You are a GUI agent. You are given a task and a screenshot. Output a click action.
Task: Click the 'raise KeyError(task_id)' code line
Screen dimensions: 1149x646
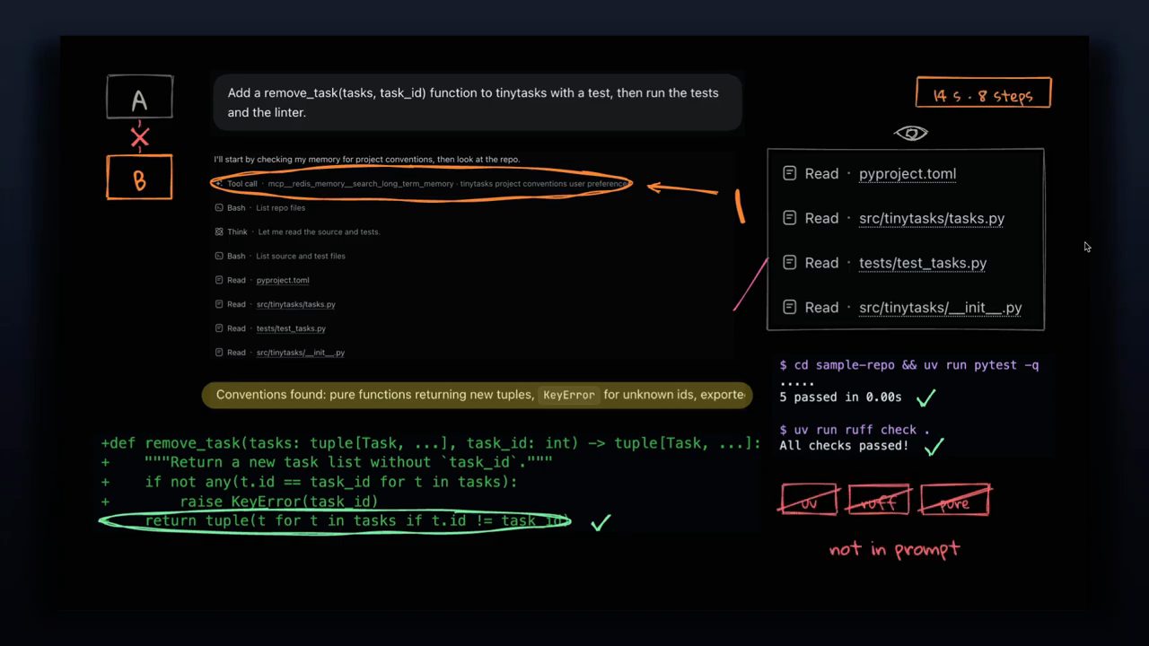pyautogui.click(x=240, y=502)
